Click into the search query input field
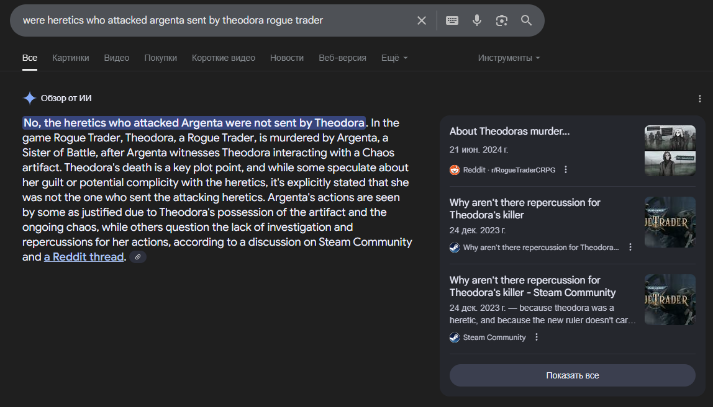 211,20
